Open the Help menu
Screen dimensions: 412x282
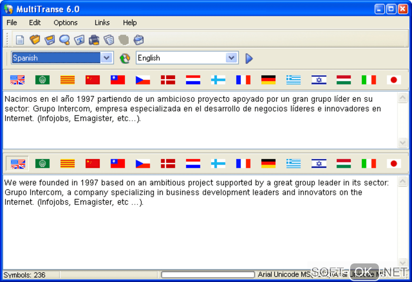pos(130,23)
